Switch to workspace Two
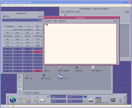 click(x=75, y=97)
